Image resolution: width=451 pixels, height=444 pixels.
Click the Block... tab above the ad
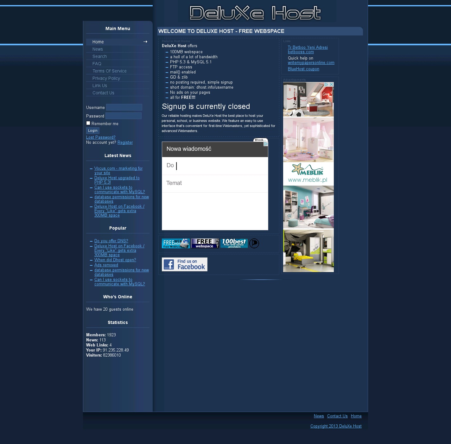[x=260, y=140]
